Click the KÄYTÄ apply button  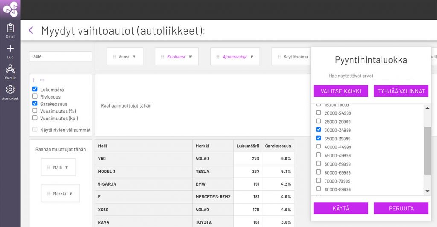click(x=341, y=208)
